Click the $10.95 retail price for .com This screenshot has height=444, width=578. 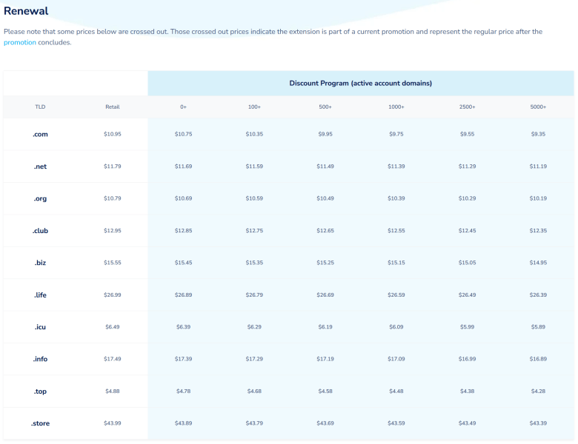click(113, 134)
